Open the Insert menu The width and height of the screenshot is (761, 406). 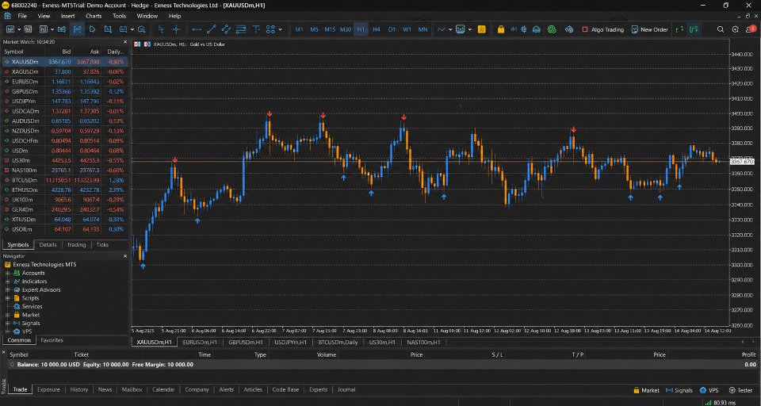coord(68,16)
